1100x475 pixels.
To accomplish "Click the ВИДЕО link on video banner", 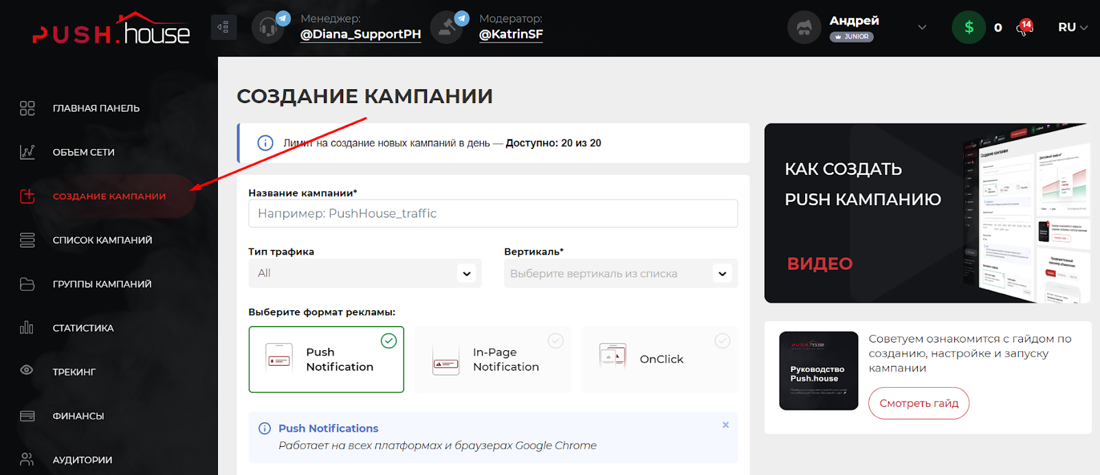I will click(x=819, y=264).
